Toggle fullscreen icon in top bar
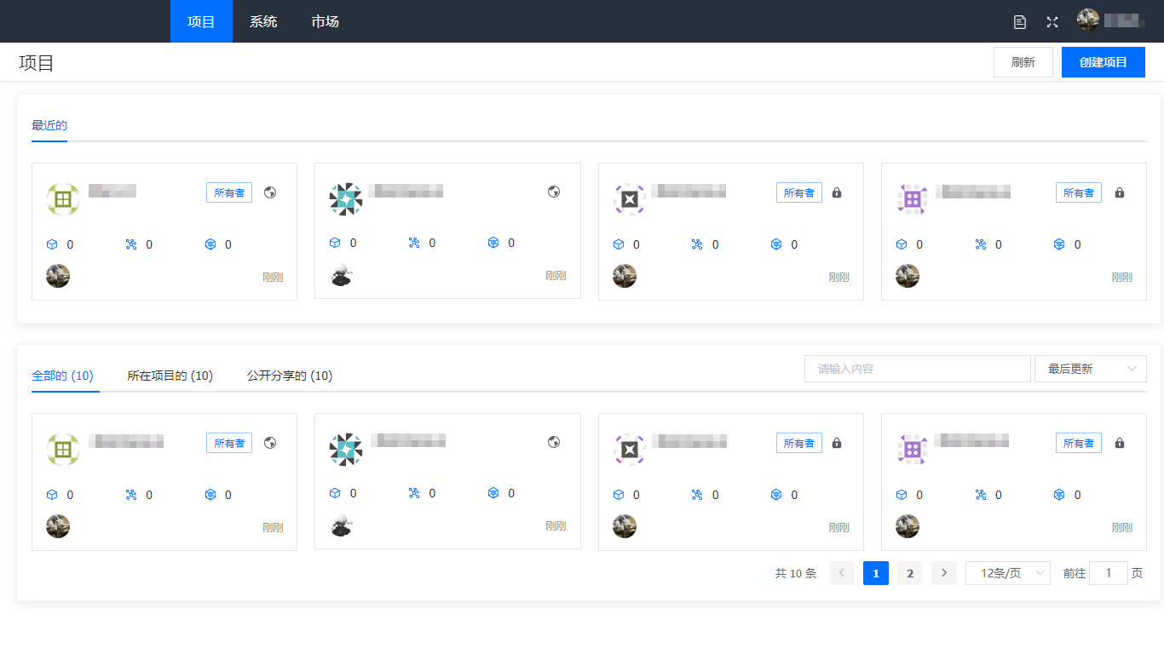Viewport: 1164px width, 654px height. (1052, 22)
